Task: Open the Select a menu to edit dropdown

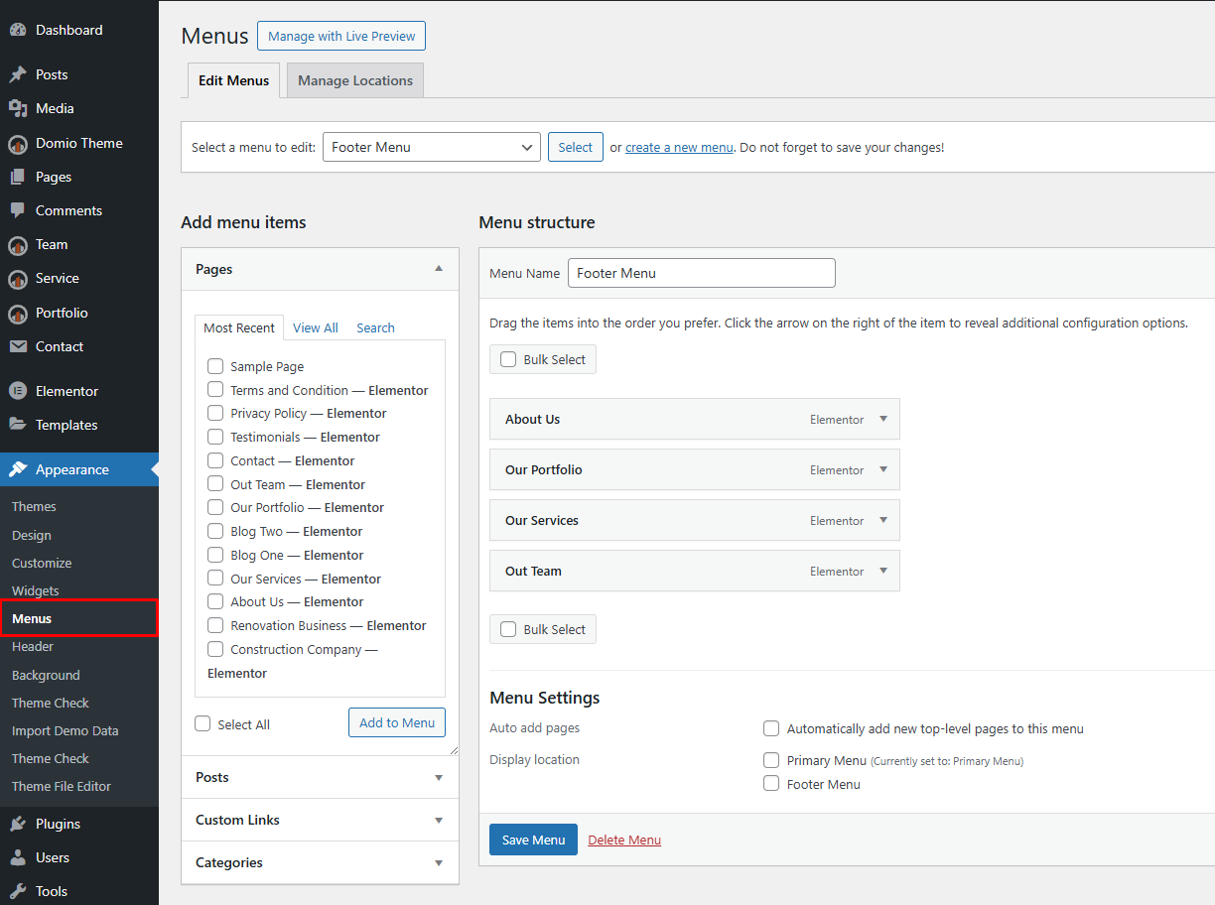Action: (431, 147)
